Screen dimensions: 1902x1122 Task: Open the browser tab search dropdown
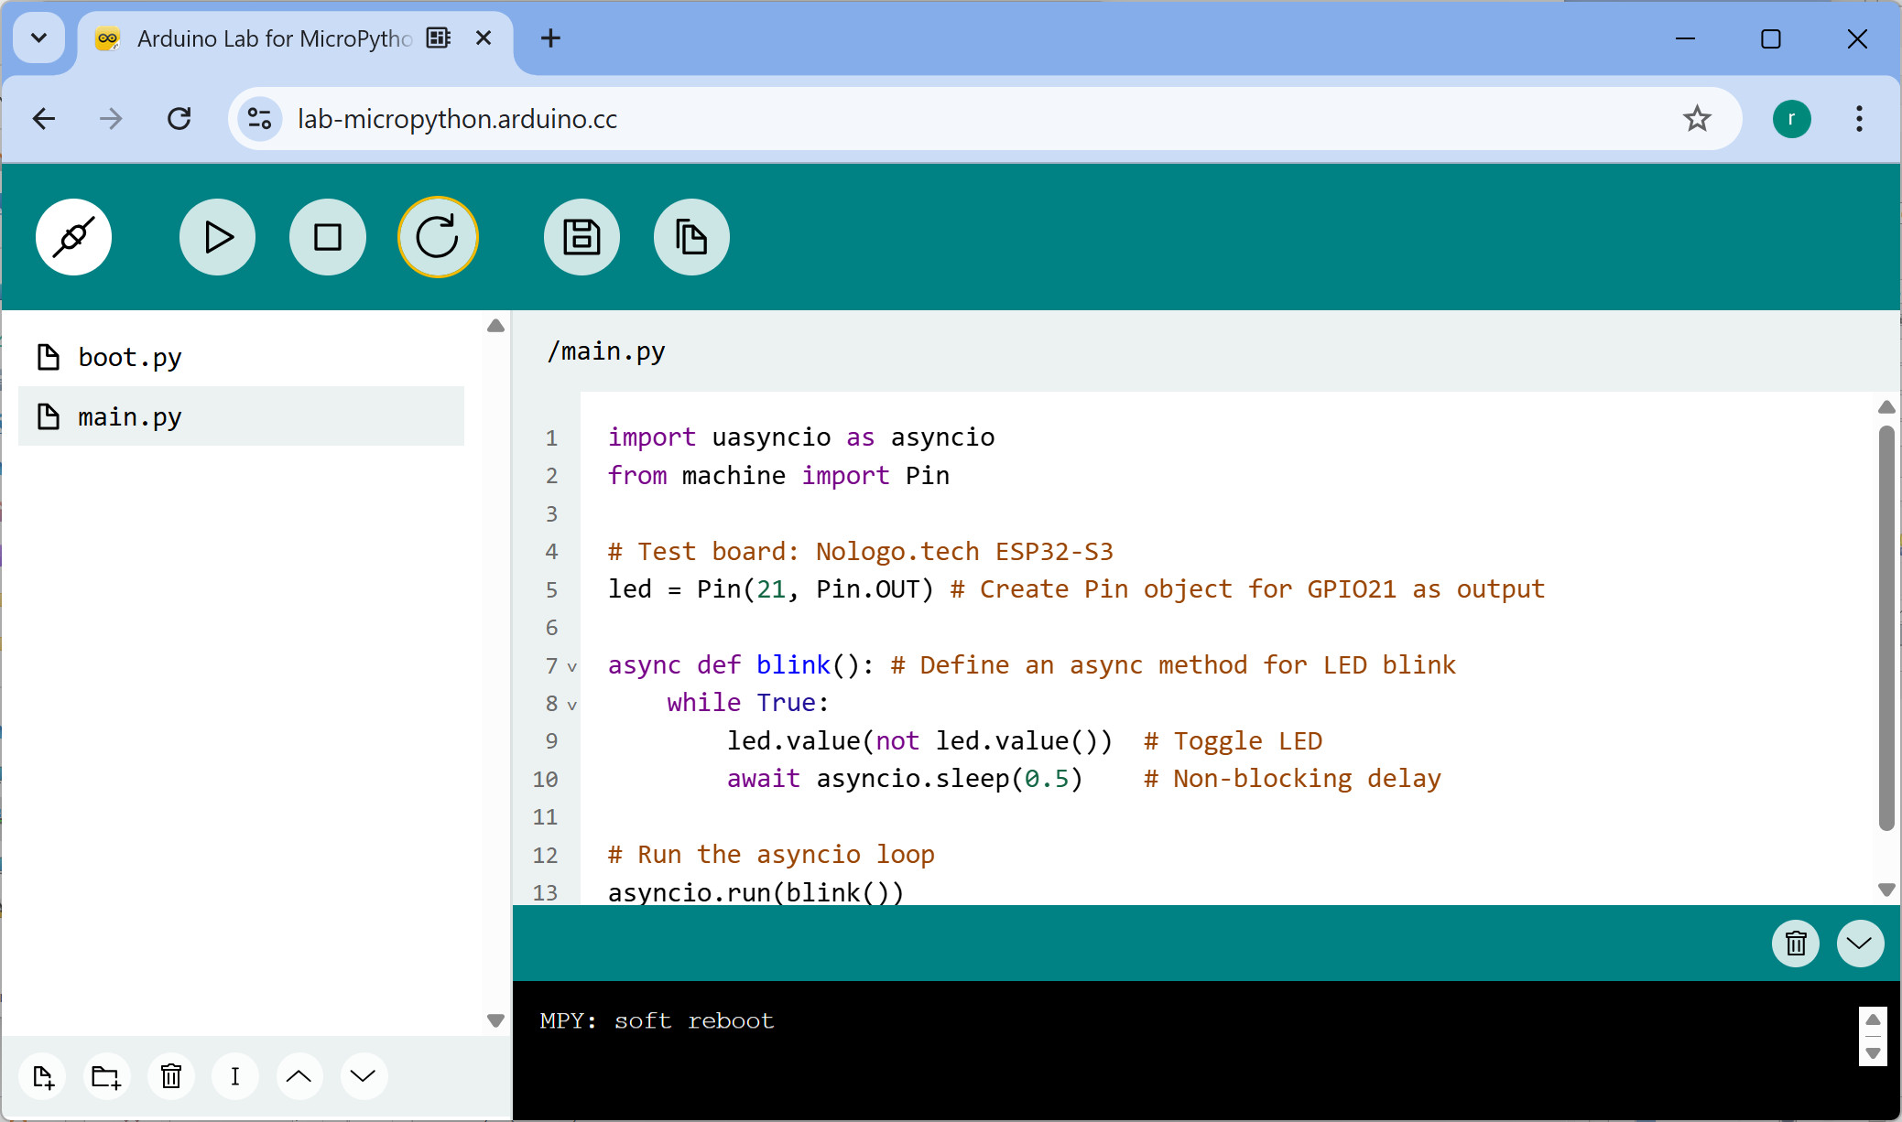(x=39, y=38)
